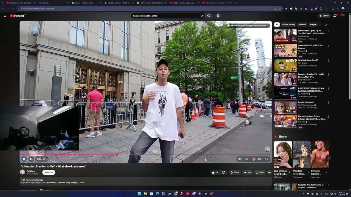Dislike this video
This screenshot has width=351, height=197.
[x=223, y=172]
